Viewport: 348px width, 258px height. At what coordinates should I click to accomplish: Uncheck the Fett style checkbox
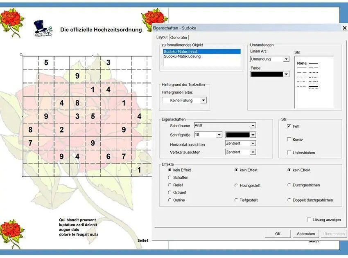(289, 126)
